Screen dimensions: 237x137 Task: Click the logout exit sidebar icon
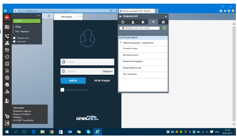[7, 123]
